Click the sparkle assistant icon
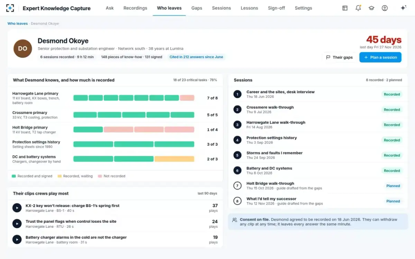 point(403,8)
